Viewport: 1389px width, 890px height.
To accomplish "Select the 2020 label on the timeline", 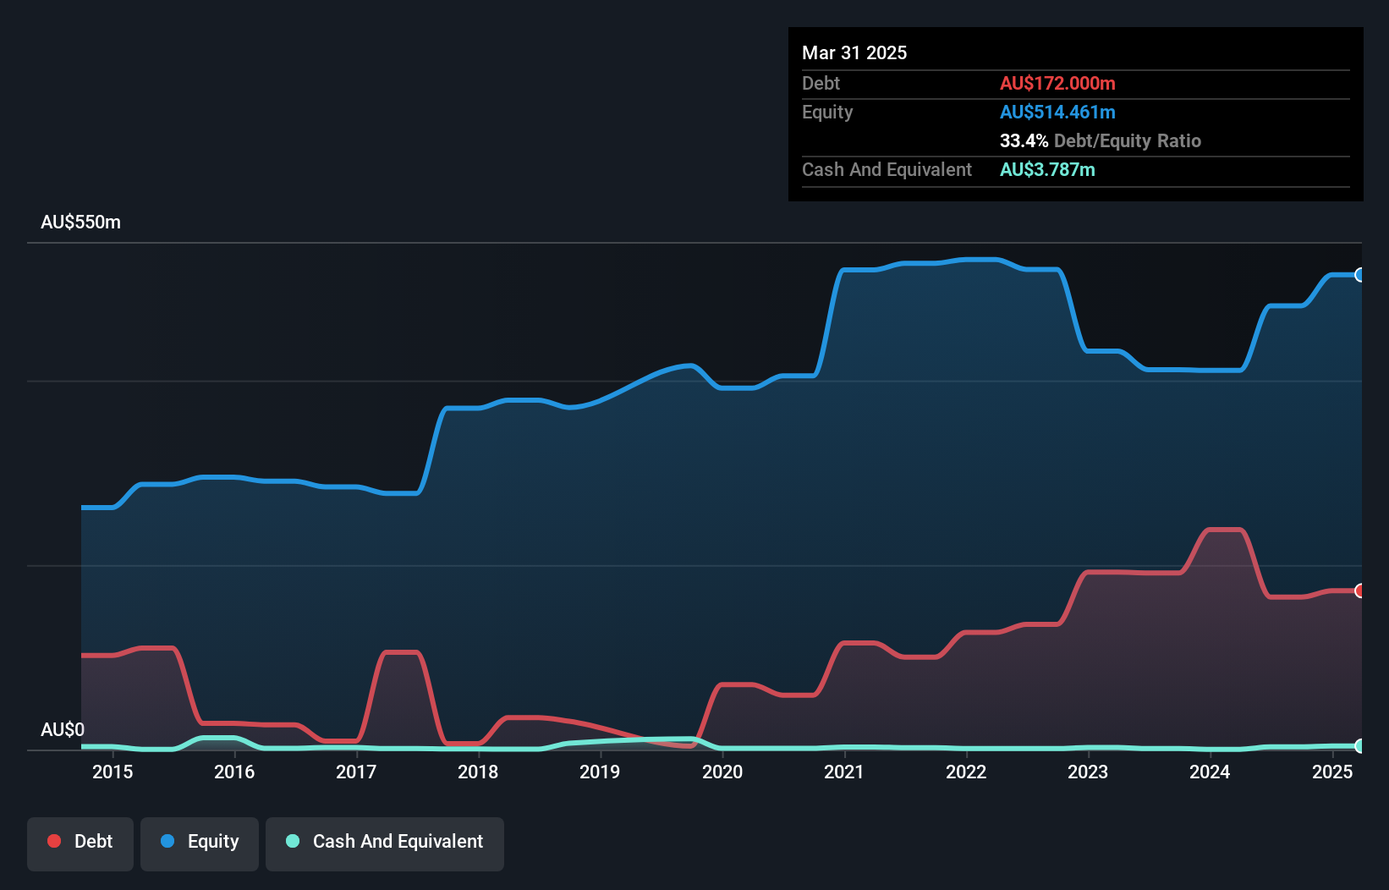I will (723, 772).
